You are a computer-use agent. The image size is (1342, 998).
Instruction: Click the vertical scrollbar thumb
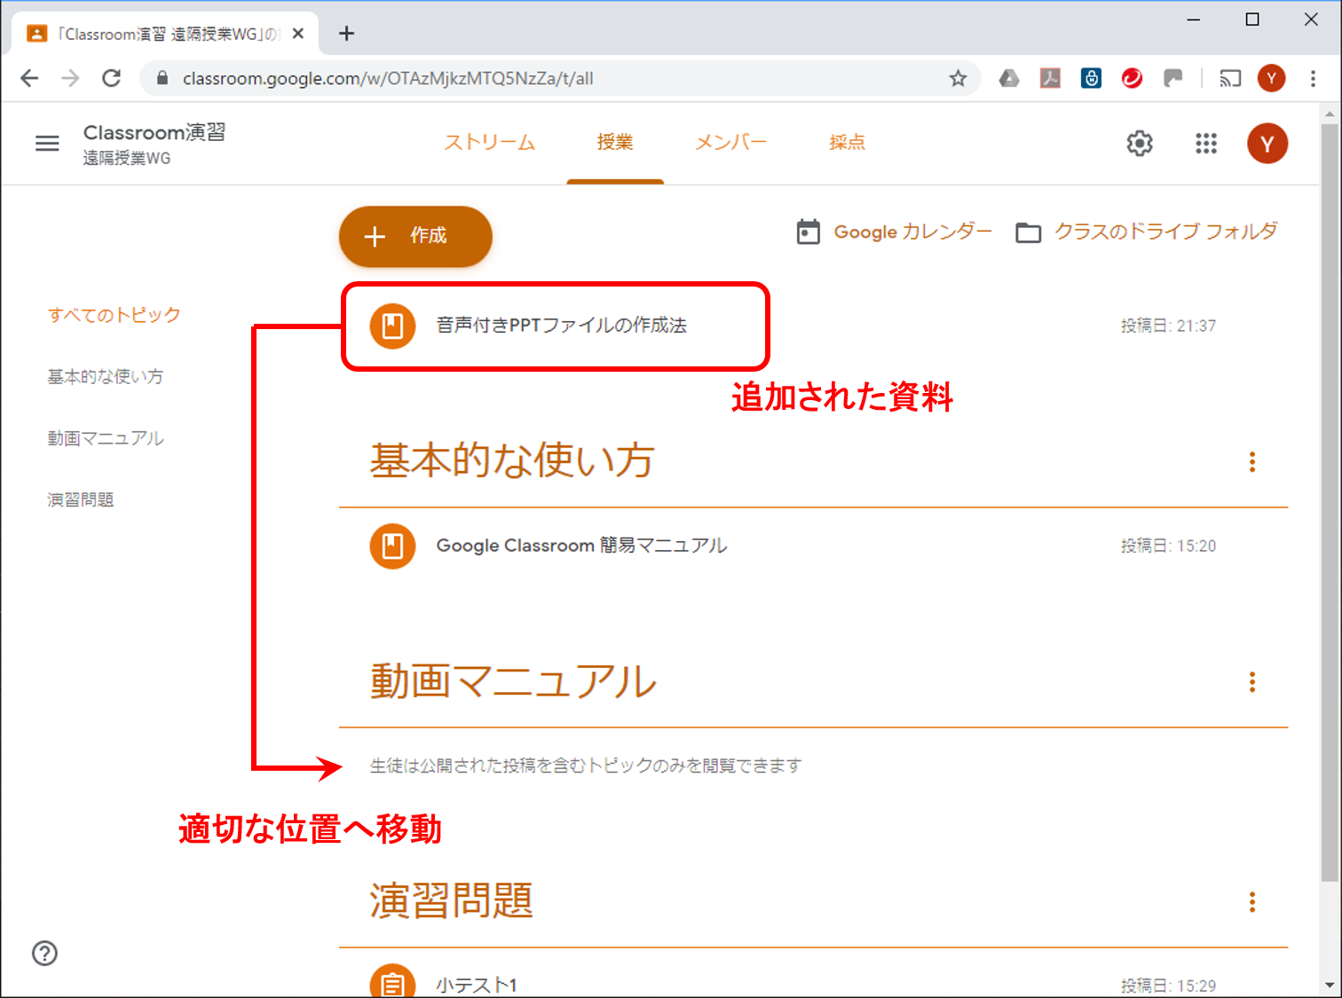point(1329,501)
